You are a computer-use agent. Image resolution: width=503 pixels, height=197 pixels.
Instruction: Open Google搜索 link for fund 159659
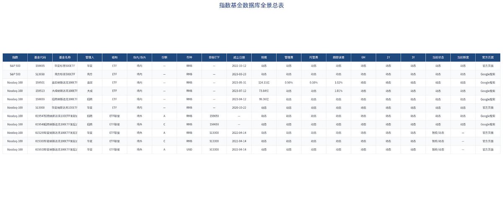pyautogui.click(x=488, y=99)
